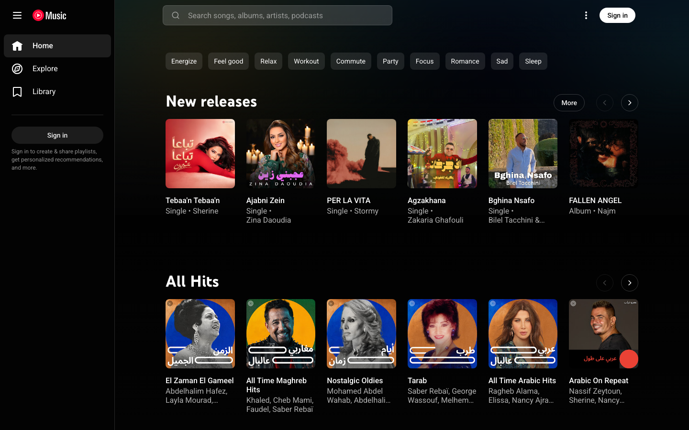
Task: Click the Arabic On Repeat title
Action: 599,380
